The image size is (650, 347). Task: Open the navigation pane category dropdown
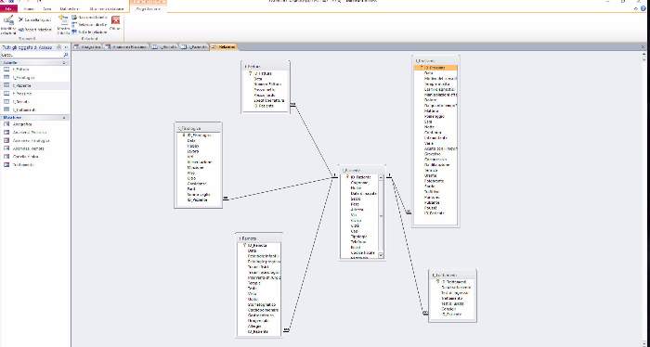click(x=58, y=47)
